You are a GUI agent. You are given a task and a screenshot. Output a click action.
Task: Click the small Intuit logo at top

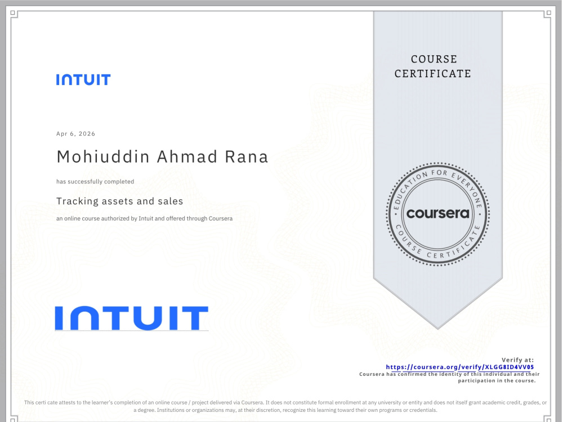tap(83, 80)
